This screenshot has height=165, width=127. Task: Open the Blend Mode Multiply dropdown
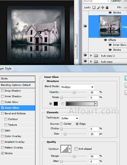pos(77,87)
